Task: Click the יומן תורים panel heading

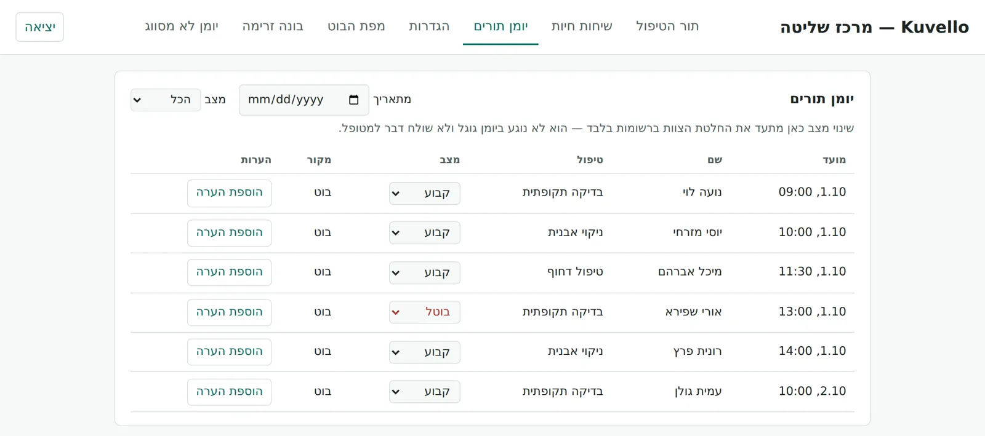Action: tap(822, 99)
